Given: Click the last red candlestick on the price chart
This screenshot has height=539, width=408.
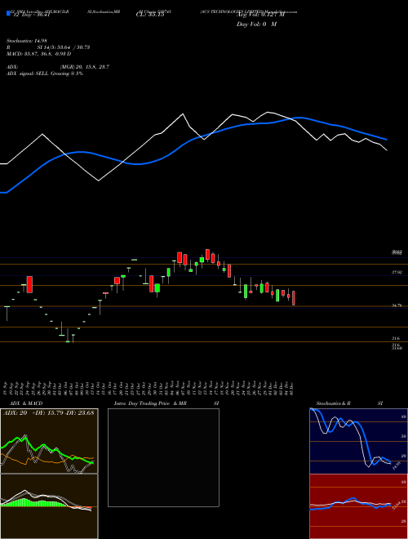Looking at the screenshot, I should click(294, 298).
